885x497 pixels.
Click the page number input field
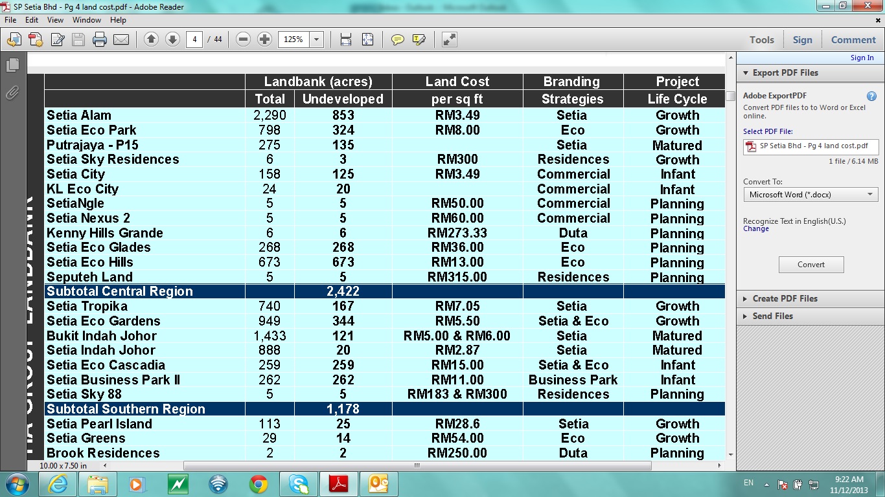[x=194, y=39]
